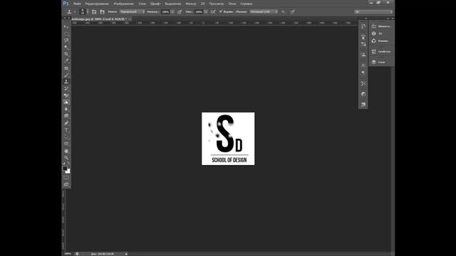Open the Каналы (Channels) panel button
The width and height of the screenshot is (456, 256).
(381, 41)
